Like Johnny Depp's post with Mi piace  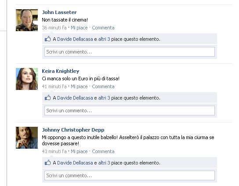pyautogui.click(x=79, y=151)
